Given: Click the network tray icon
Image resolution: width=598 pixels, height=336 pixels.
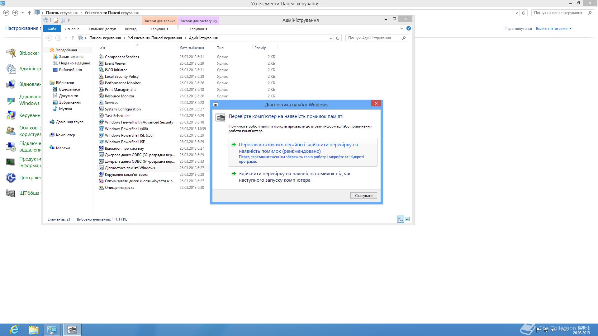Looking at the screenshot, I should (546, 330).
